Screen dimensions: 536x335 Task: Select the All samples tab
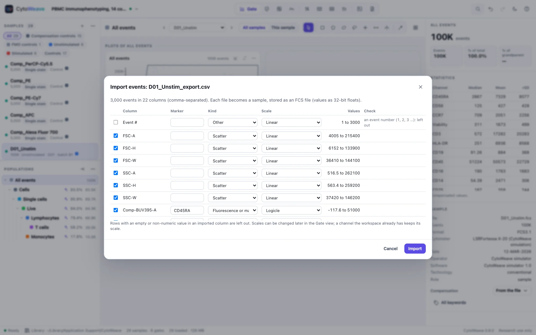(x=254, y=28)
